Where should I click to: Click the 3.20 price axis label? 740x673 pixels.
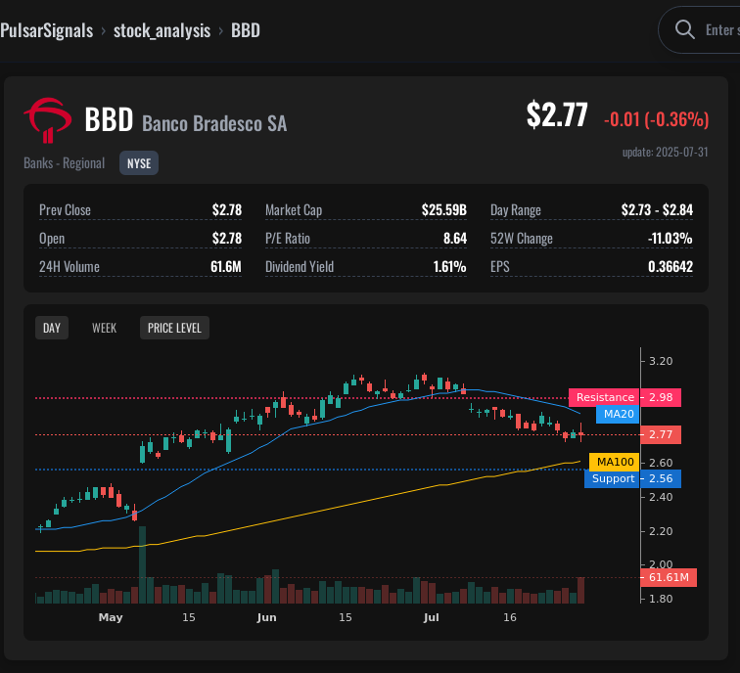coord(661,361)
